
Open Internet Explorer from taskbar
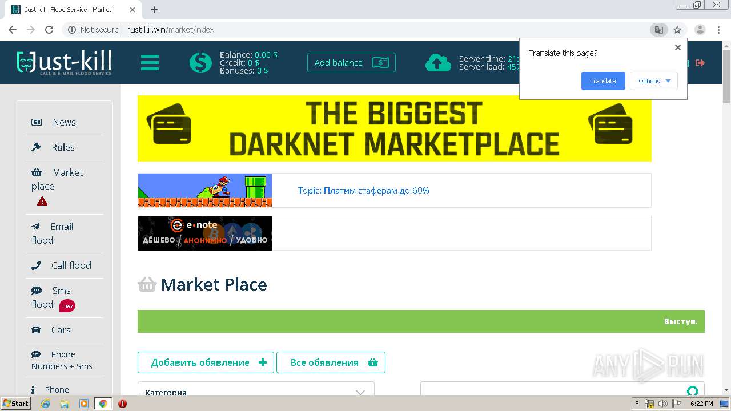[45, 404]
